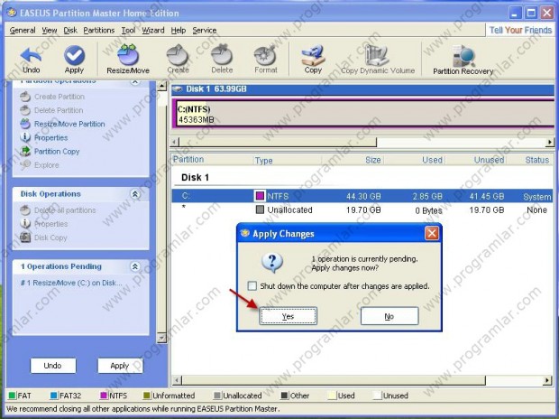Close the Apply Changes dialog
The image size is (559, 419).
[x=431, y=234]
